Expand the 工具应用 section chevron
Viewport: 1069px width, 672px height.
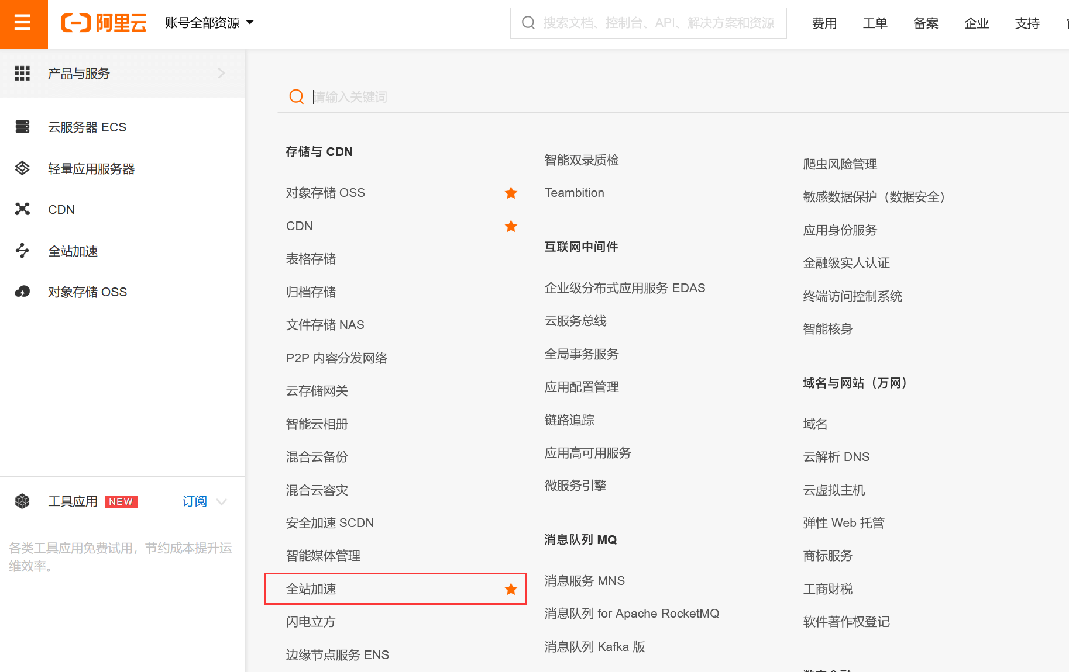(222, 501)
